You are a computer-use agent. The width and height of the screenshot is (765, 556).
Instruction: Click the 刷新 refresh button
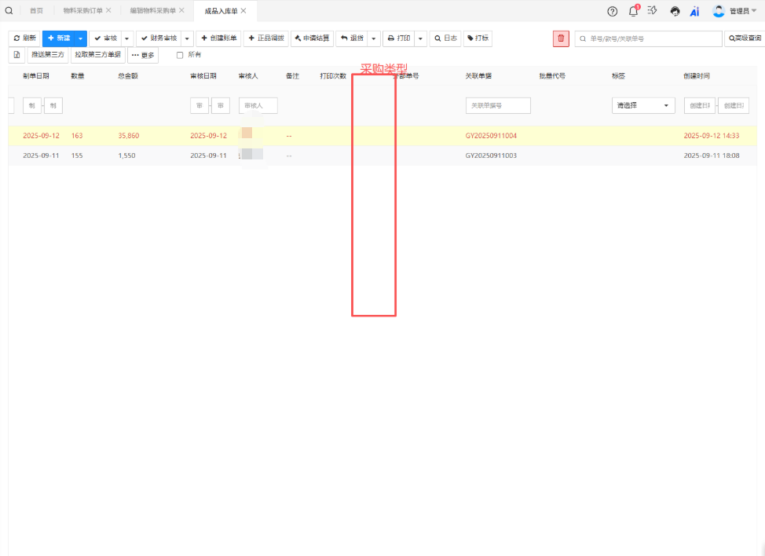click(x=24, y=38)
